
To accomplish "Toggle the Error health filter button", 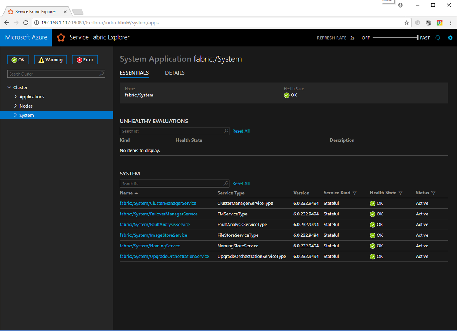I will point(85,60).
